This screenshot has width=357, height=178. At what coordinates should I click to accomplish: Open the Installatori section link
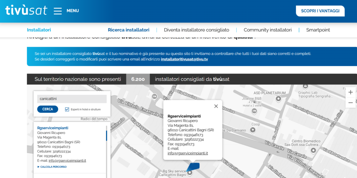[x=39, y=30]
